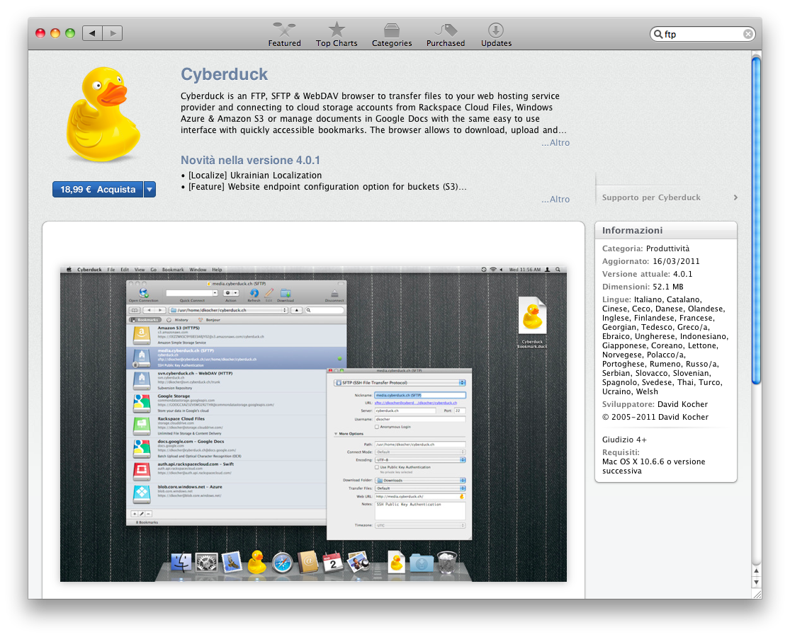Click the scrollbar down arrow
Viewport: 790px width, 637px height.
pos(756,583)
